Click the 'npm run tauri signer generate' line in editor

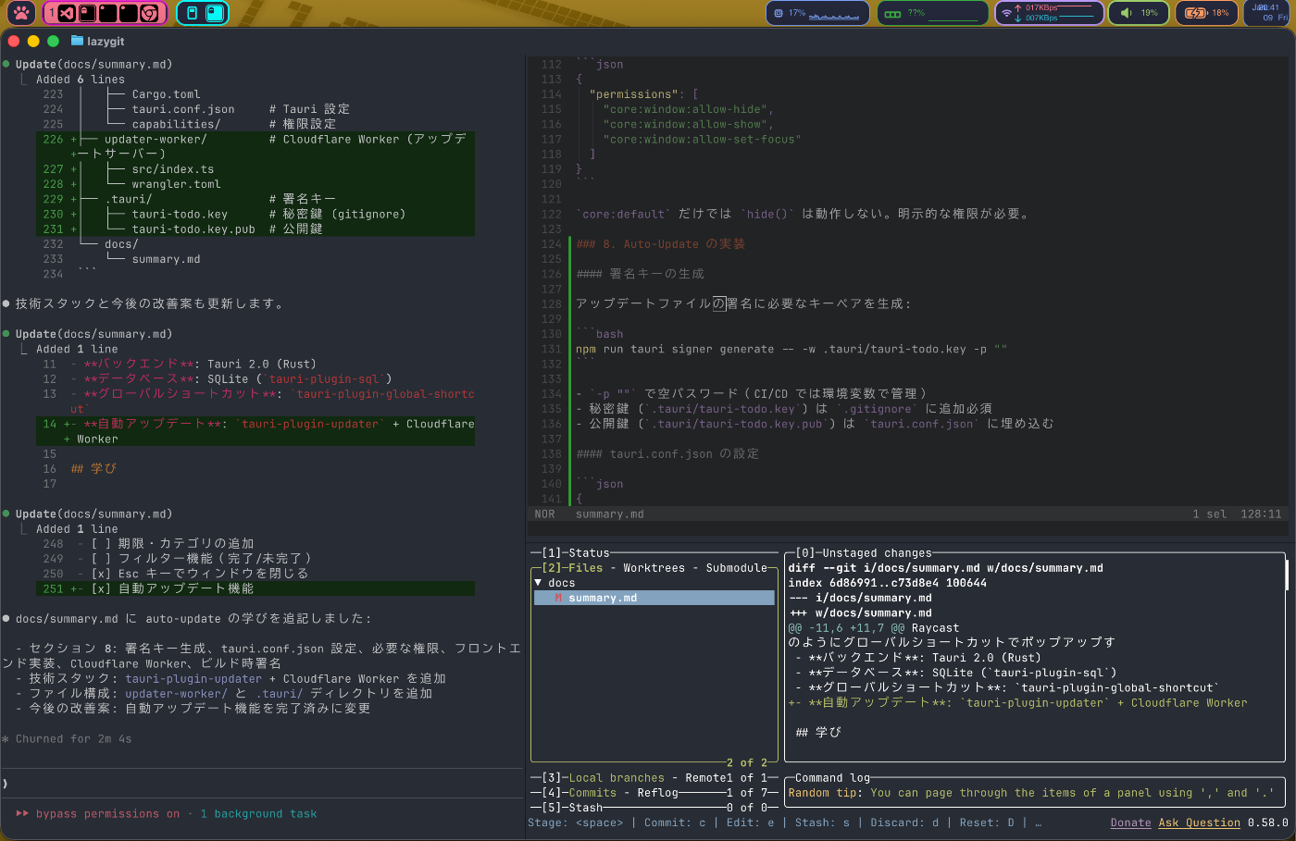pos(791,349)
